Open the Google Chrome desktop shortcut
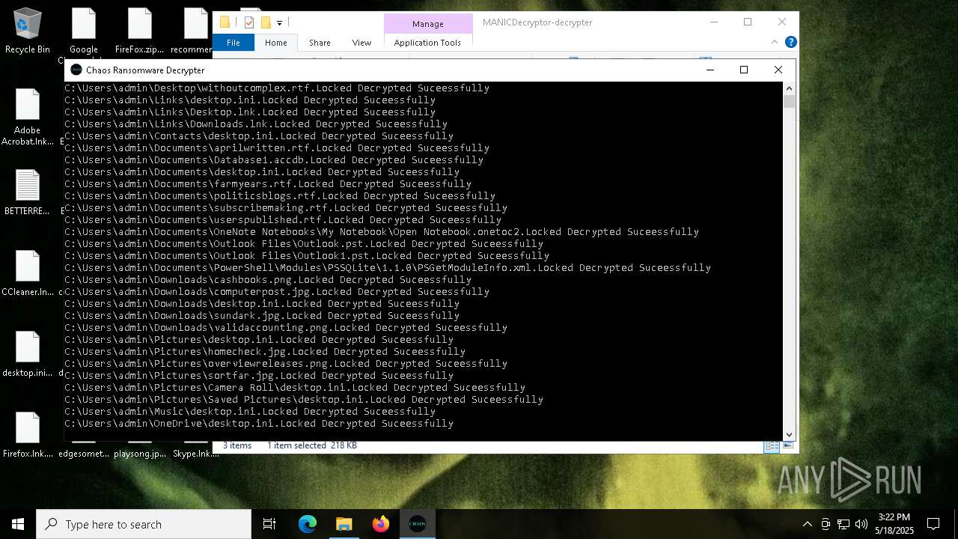958x539 pixels. coord(84,31)
